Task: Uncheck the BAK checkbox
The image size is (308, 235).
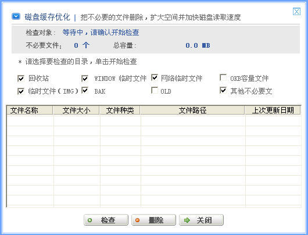Action: (x=85, y=91)
